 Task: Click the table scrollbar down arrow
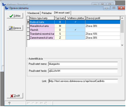(122, 45)
